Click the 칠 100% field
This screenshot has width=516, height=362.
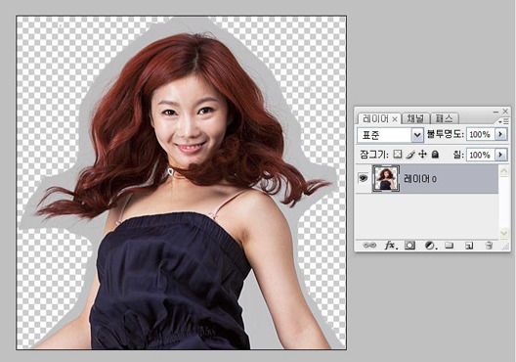(481, 155)
